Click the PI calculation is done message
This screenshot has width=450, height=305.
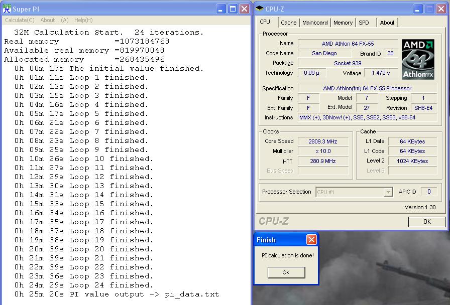click(288, 255)
